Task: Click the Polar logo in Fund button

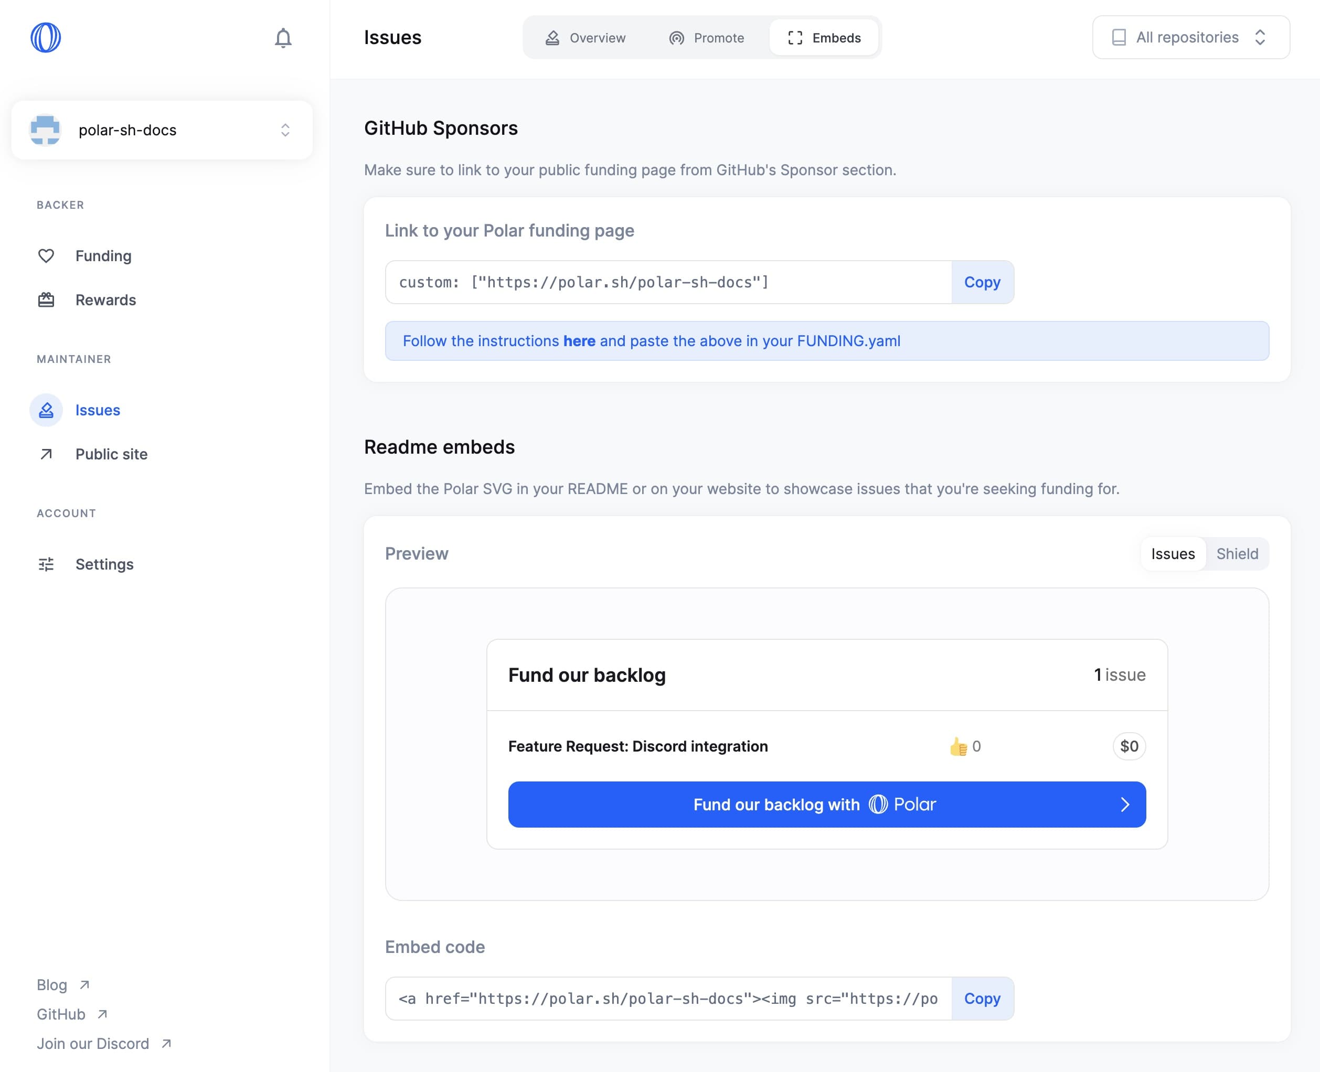Action: pyautogui.click(x=878, y=804)
